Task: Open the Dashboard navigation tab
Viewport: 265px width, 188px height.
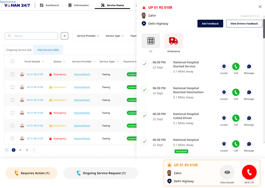Action: pos(49,5)
